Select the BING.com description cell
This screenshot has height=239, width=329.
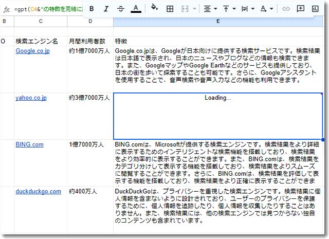tap(218, 163)
